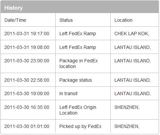Screen dimensions: 160x135
Task: Click the 2011-03-31 19:08:00 timestamp
Action: tap(27, 47)
